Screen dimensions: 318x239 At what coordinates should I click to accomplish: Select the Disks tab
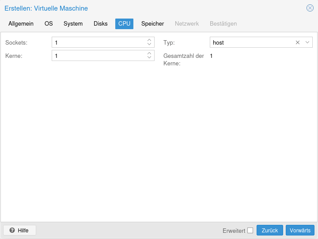[x=101, y=24]
